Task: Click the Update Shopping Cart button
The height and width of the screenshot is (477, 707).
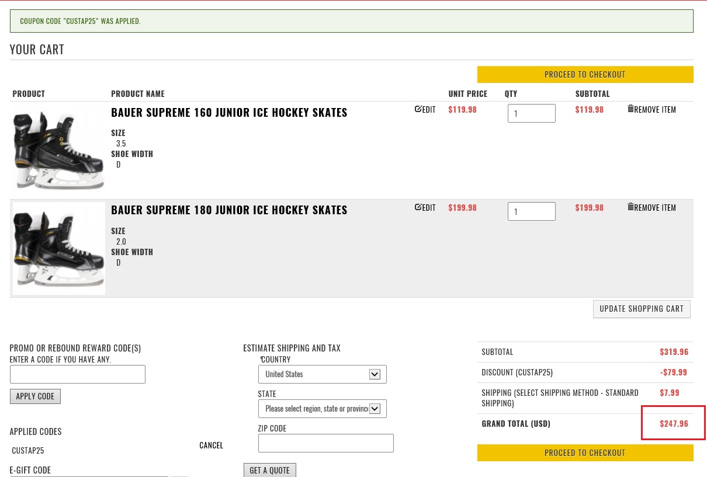Action: click(642, 309)
